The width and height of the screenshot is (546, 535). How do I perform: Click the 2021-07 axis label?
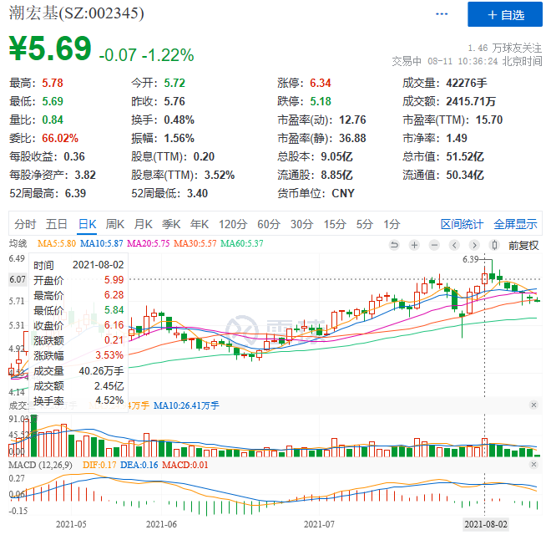click(319, 524)
